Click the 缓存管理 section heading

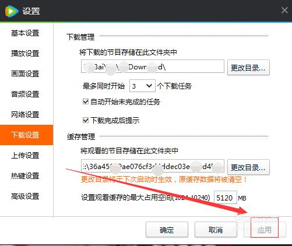click(x=81, y=137)
